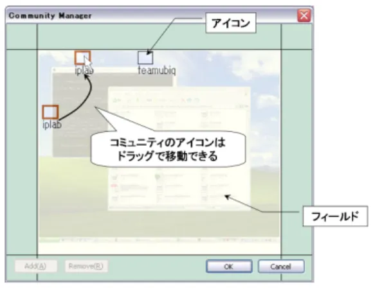This screenshot has height=289, width=373.
Task: Click the teamubiq label text
Action: (x=157, y=71)
